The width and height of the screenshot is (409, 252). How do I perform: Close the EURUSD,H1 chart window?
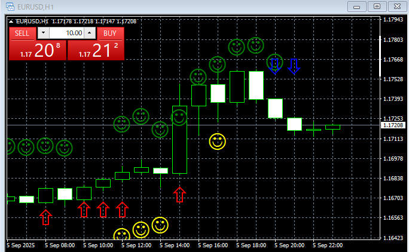tap(397, 7)
